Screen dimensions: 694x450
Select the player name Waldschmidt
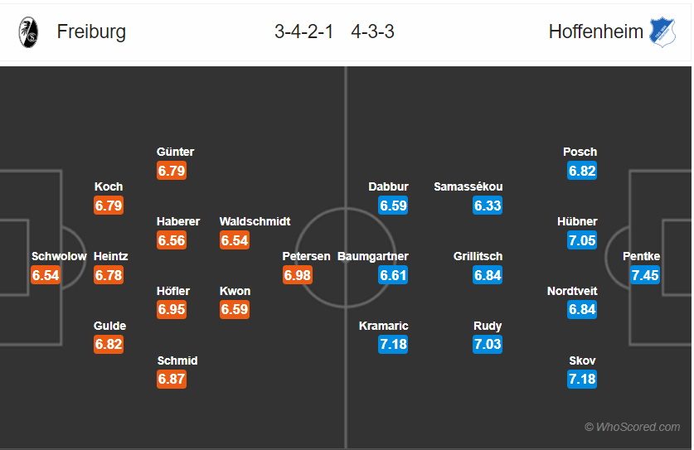pyautogui.click(x=255, y=221)
